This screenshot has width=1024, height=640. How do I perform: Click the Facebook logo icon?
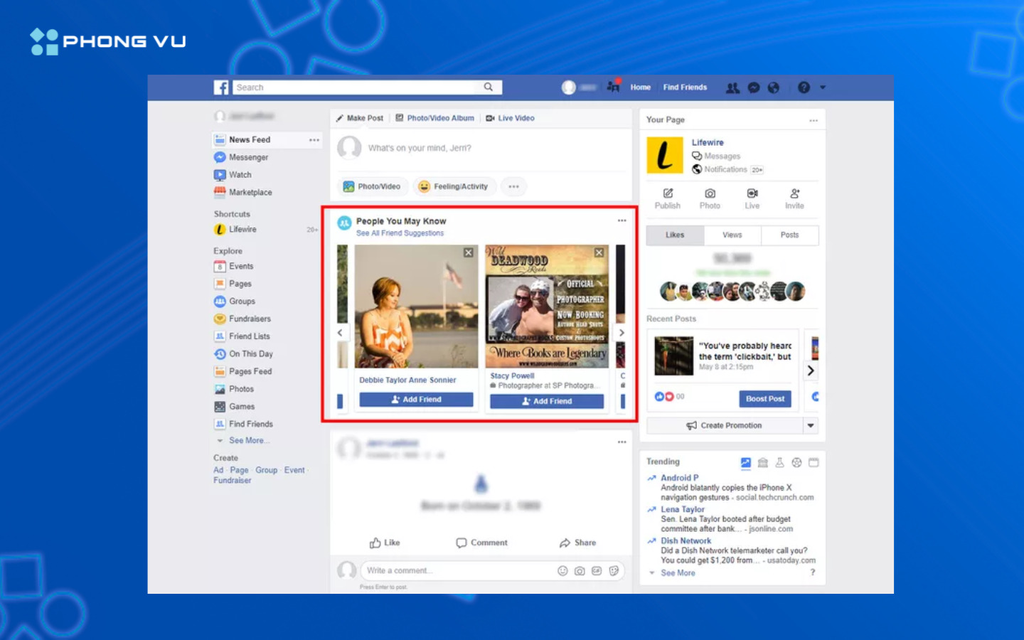point(221,87)
